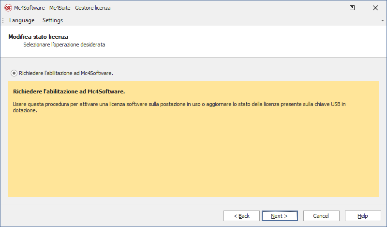Close the Gestore licenza window

point(375,8)
